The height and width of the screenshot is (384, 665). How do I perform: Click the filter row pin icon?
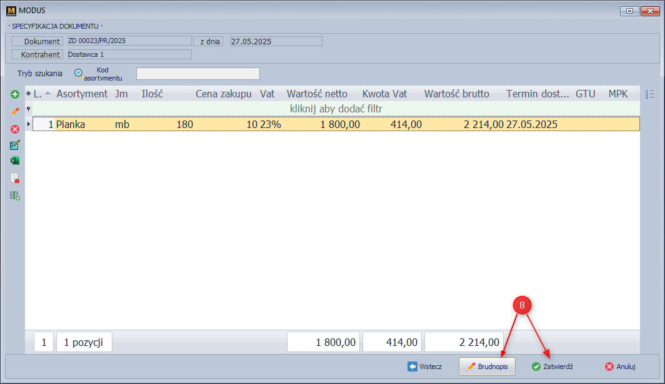[x=28, y=109]
